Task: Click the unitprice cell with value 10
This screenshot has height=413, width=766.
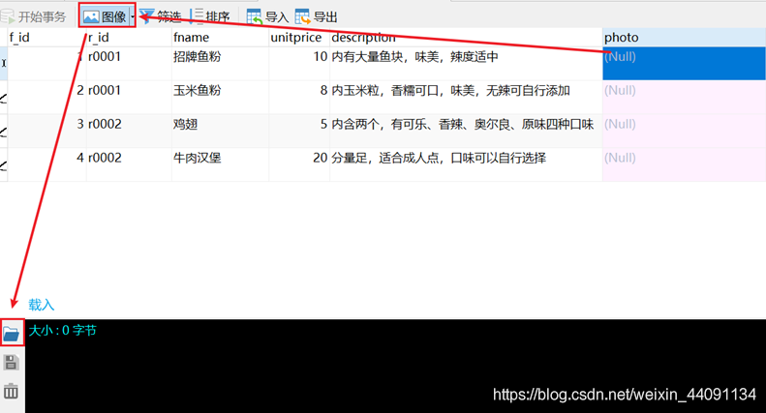Action: coord(299,64)
